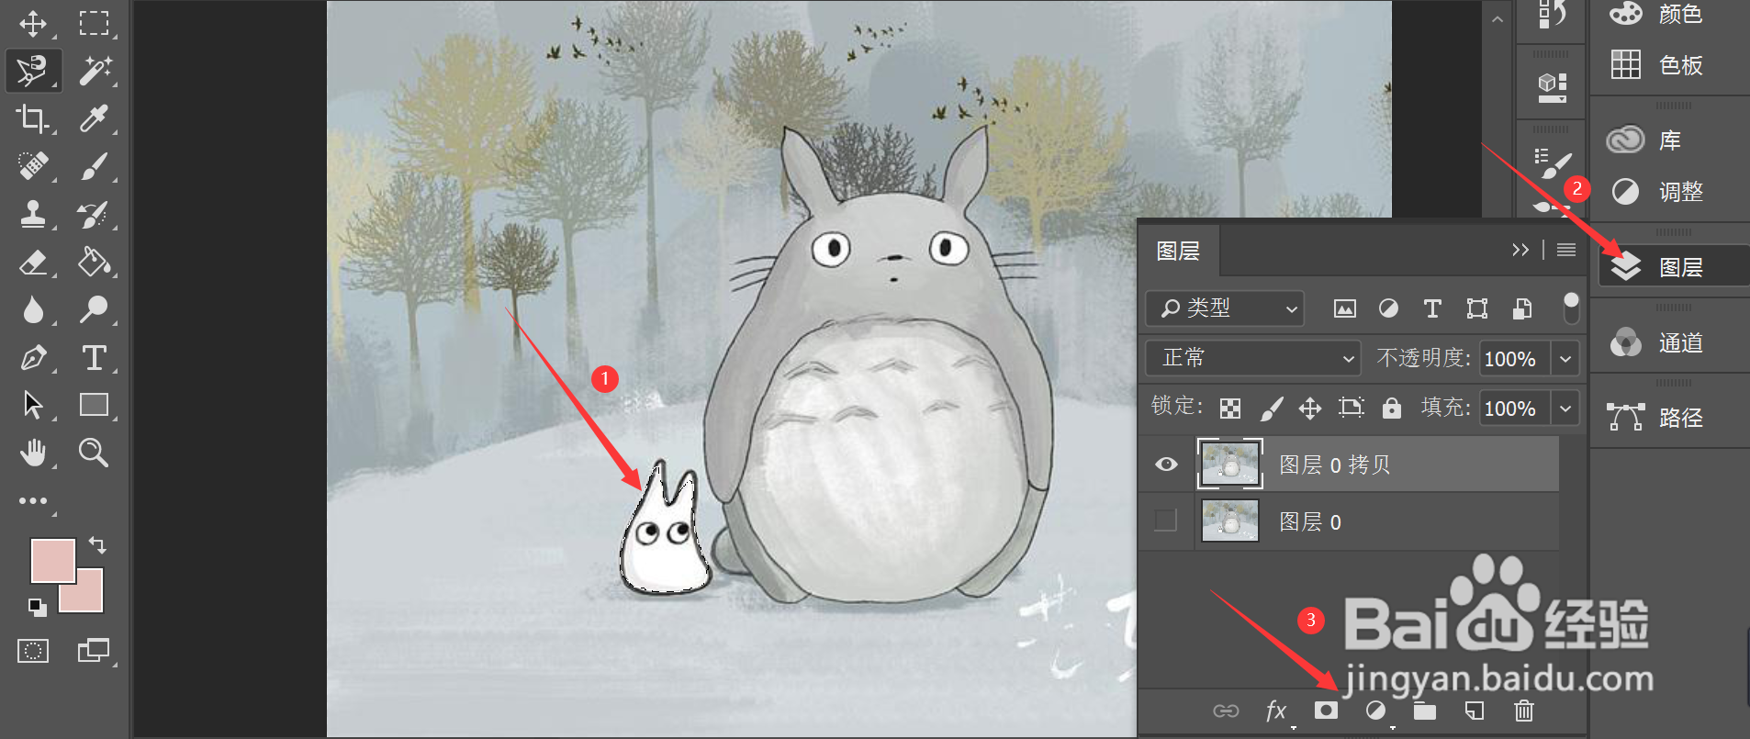Open the 类型 filter dropdown
The height and width of the screenshot is (739, 1750).
pyautogui.click(x=1225, y=308)
